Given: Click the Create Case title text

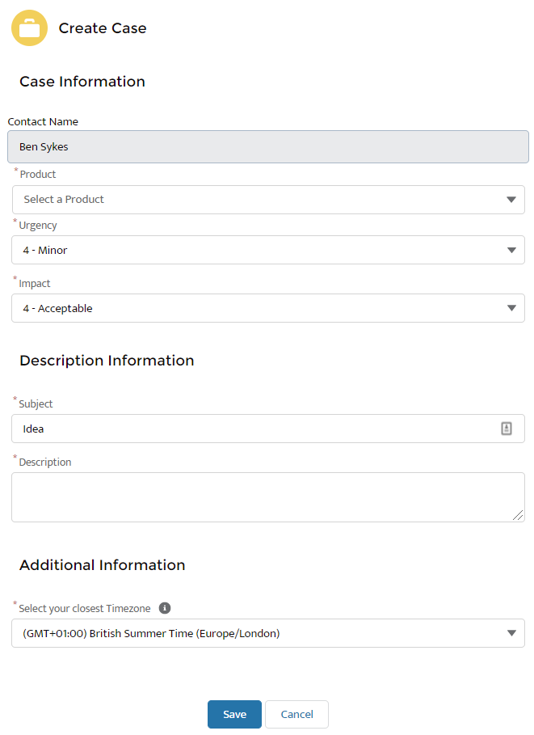Looking at the screenshot, I should [103, 28].
